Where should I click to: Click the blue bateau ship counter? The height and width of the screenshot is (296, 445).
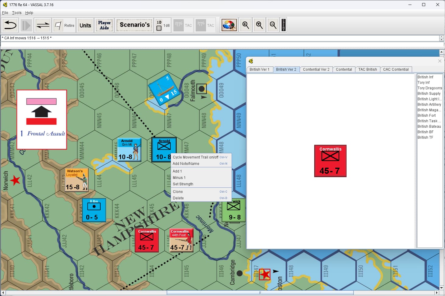point(164,89)
